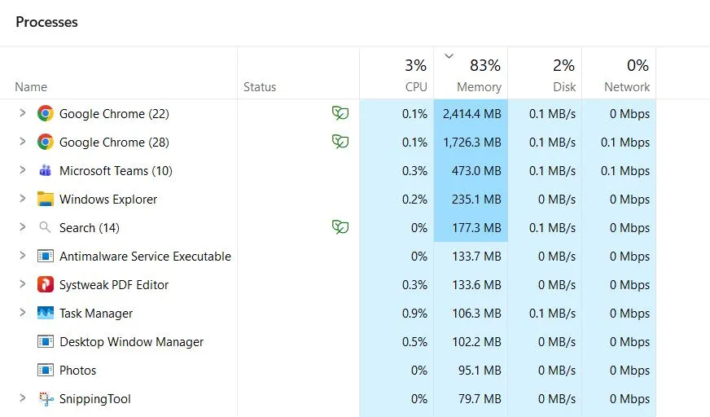The image size is (710, 417).
Task: Click the 2,414.4 MB memory cell
Action: [x=471, y=114]
